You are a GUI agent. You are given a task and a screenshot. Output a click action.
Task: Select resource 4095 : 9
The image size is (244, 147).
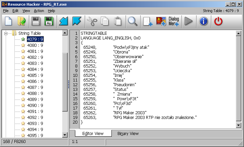point(35,136)
